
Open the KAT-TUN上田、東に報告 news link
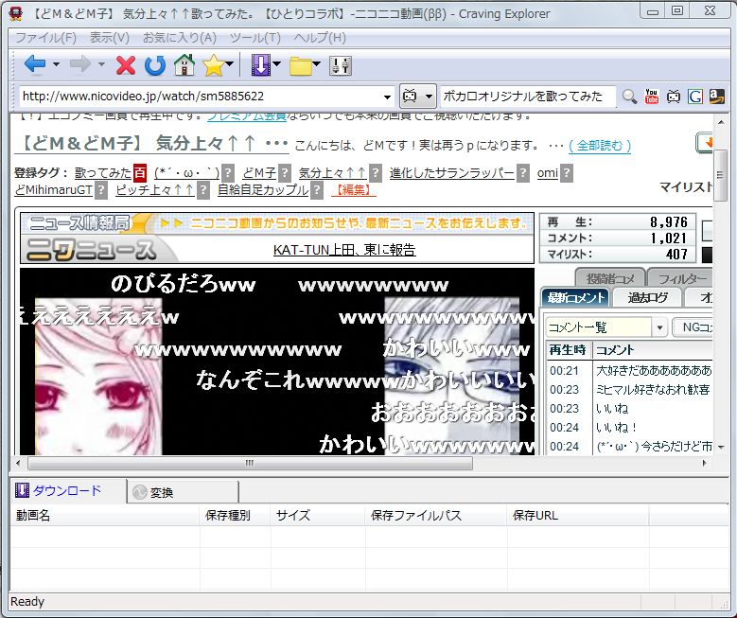pos(344,249)
